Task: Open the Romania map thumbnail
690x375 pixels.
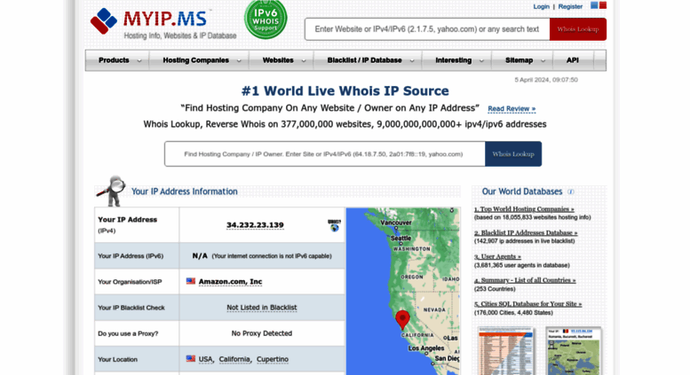Action: pos(574,351)
